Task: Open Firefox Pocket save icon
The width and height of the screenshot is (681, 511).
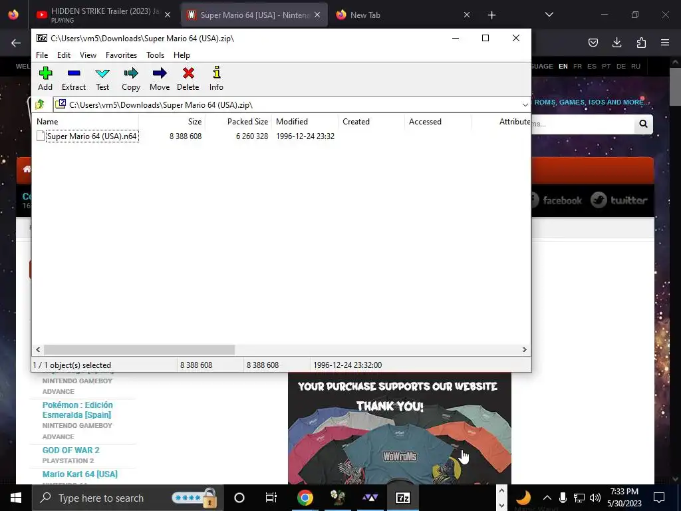Action: pyautogui.click(x=593, y=43)
